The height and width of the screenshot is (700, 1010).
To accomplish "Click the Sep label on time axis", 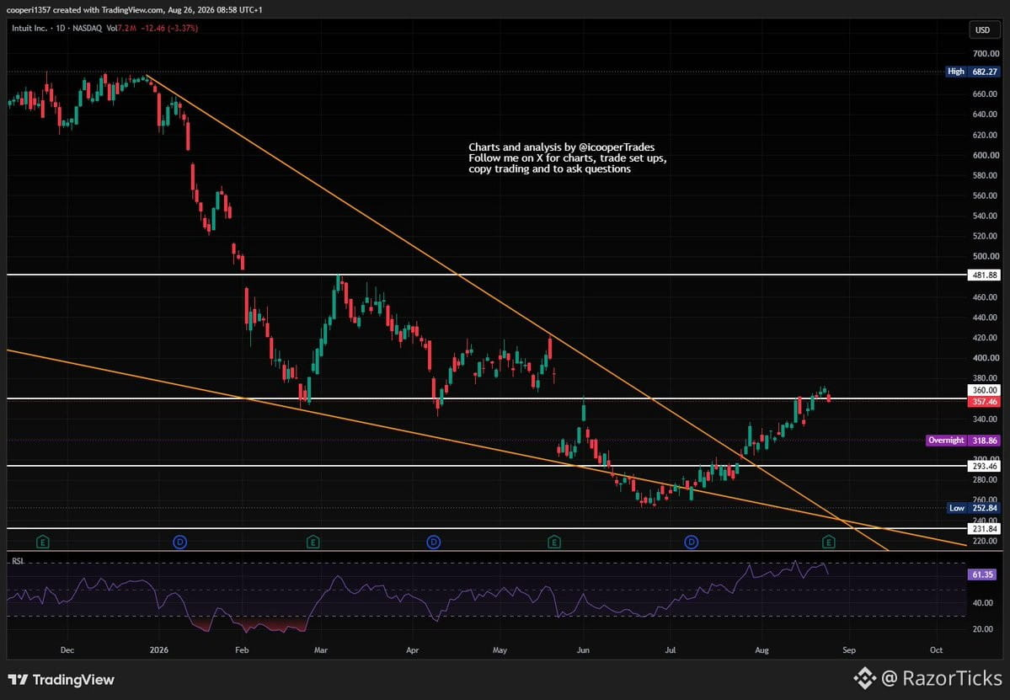I will (x=850, y=649).
